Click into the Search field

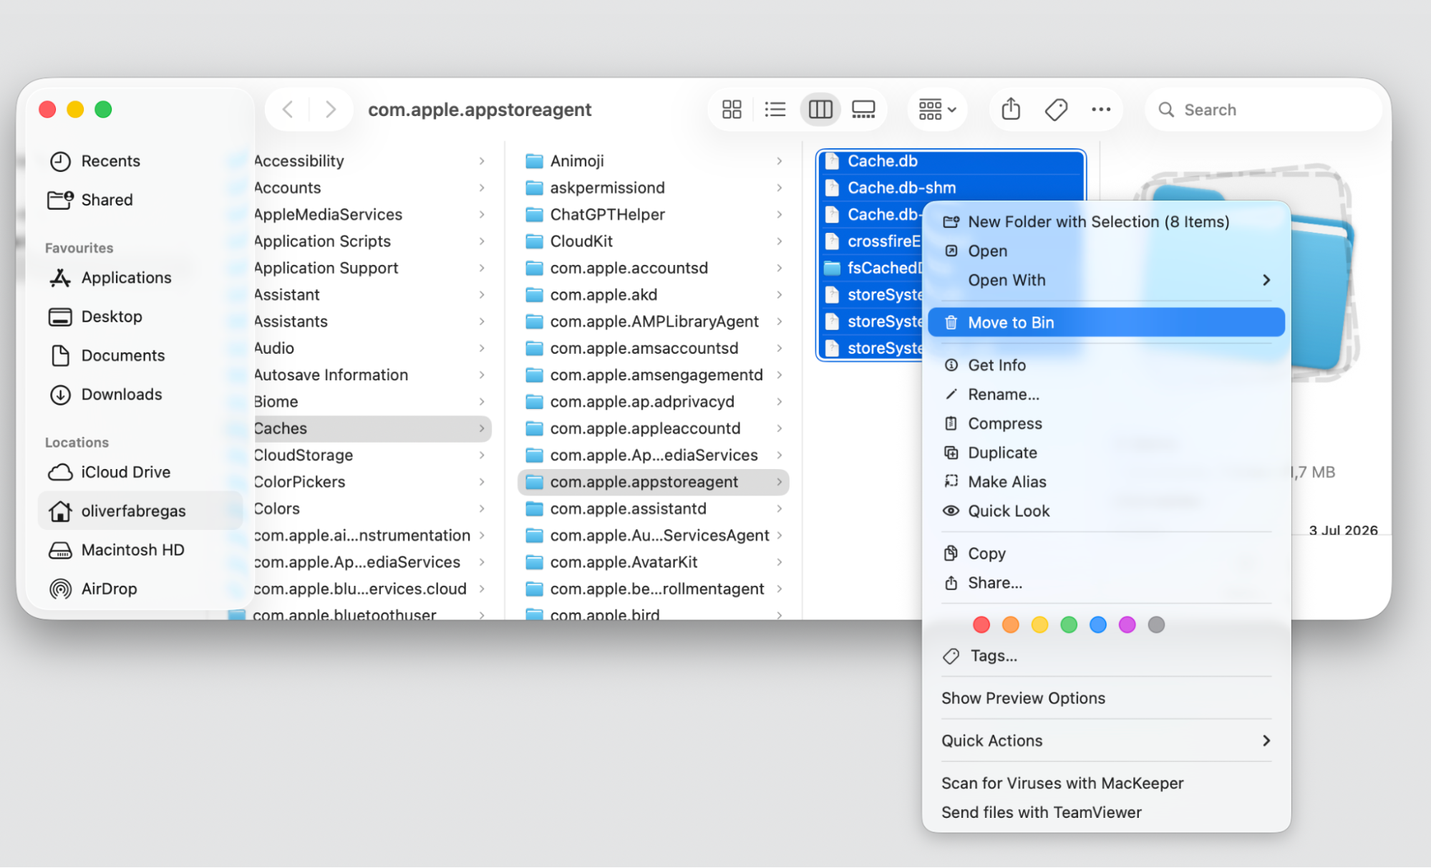(x=1263, y=110)
